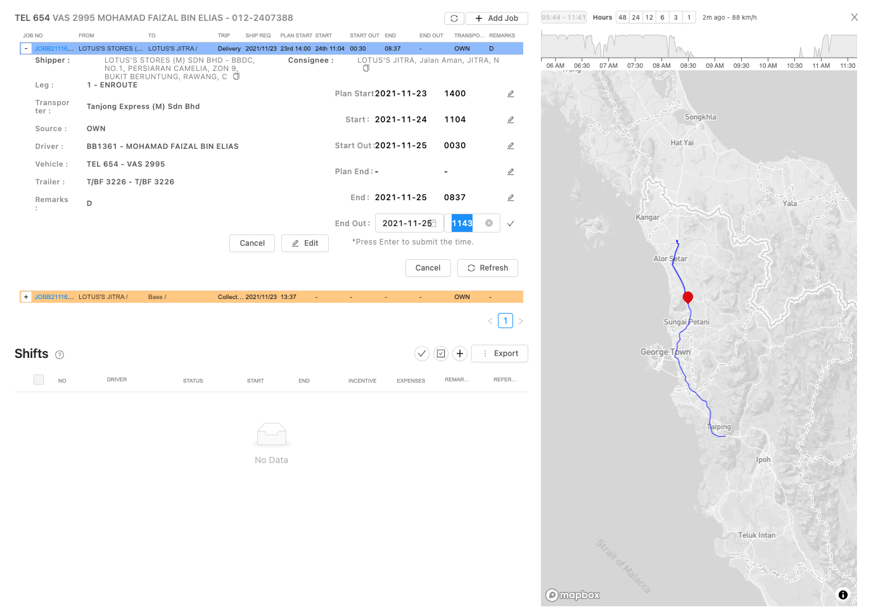The width and height of the screenshot is (871, 612).
Task: Copy the shipper address
Action: pyautogui.click(x=236, y=77)
